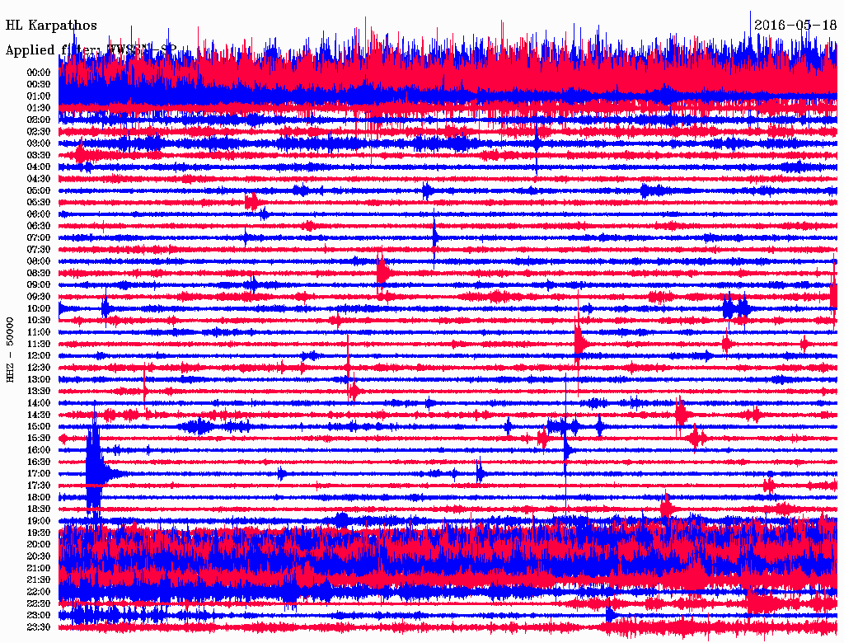This screenshot has width=844, height=643.
Task: Select the 10:30 time label
Action: click(38, 320)
